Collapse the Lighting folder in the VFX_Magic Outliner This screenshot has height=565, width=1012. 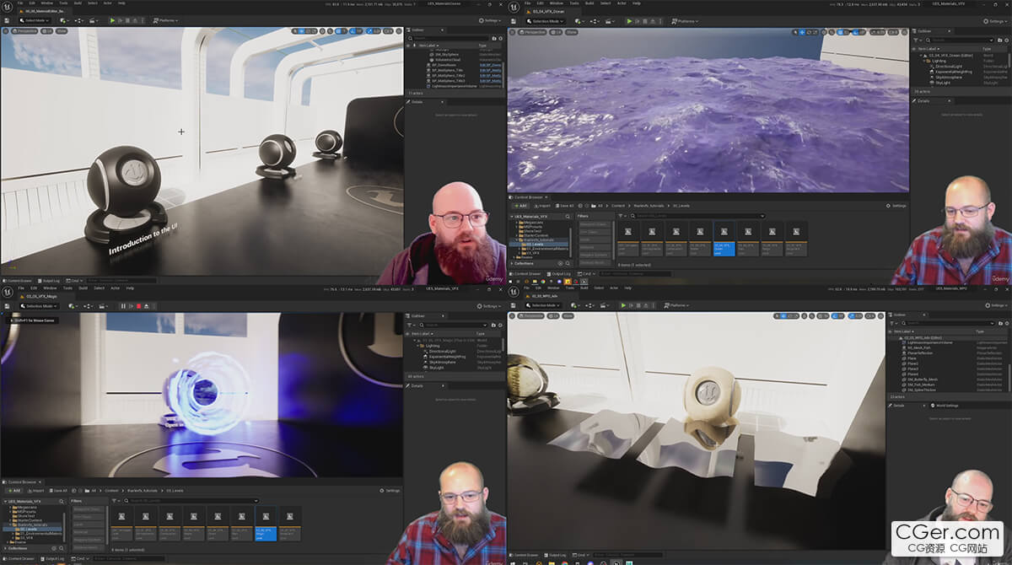(417, 346)
